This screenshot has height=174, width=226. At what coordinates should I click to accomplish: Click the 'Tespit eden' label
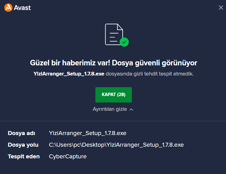coord(24,157)
